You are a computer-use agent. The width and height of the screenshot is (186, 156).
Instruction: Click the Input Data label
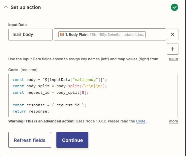pos(17,25)
